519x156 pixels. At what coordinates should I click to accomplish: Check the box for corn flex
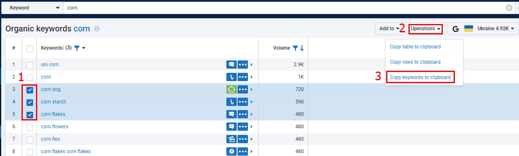30,140
